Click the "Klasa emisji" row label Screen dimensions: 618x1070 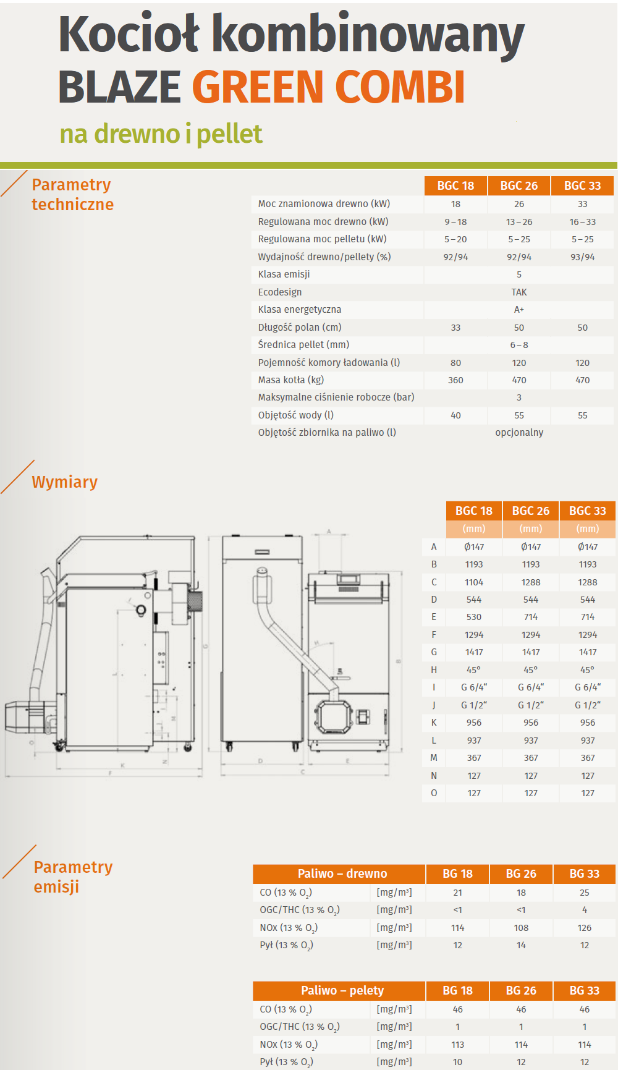284,274
